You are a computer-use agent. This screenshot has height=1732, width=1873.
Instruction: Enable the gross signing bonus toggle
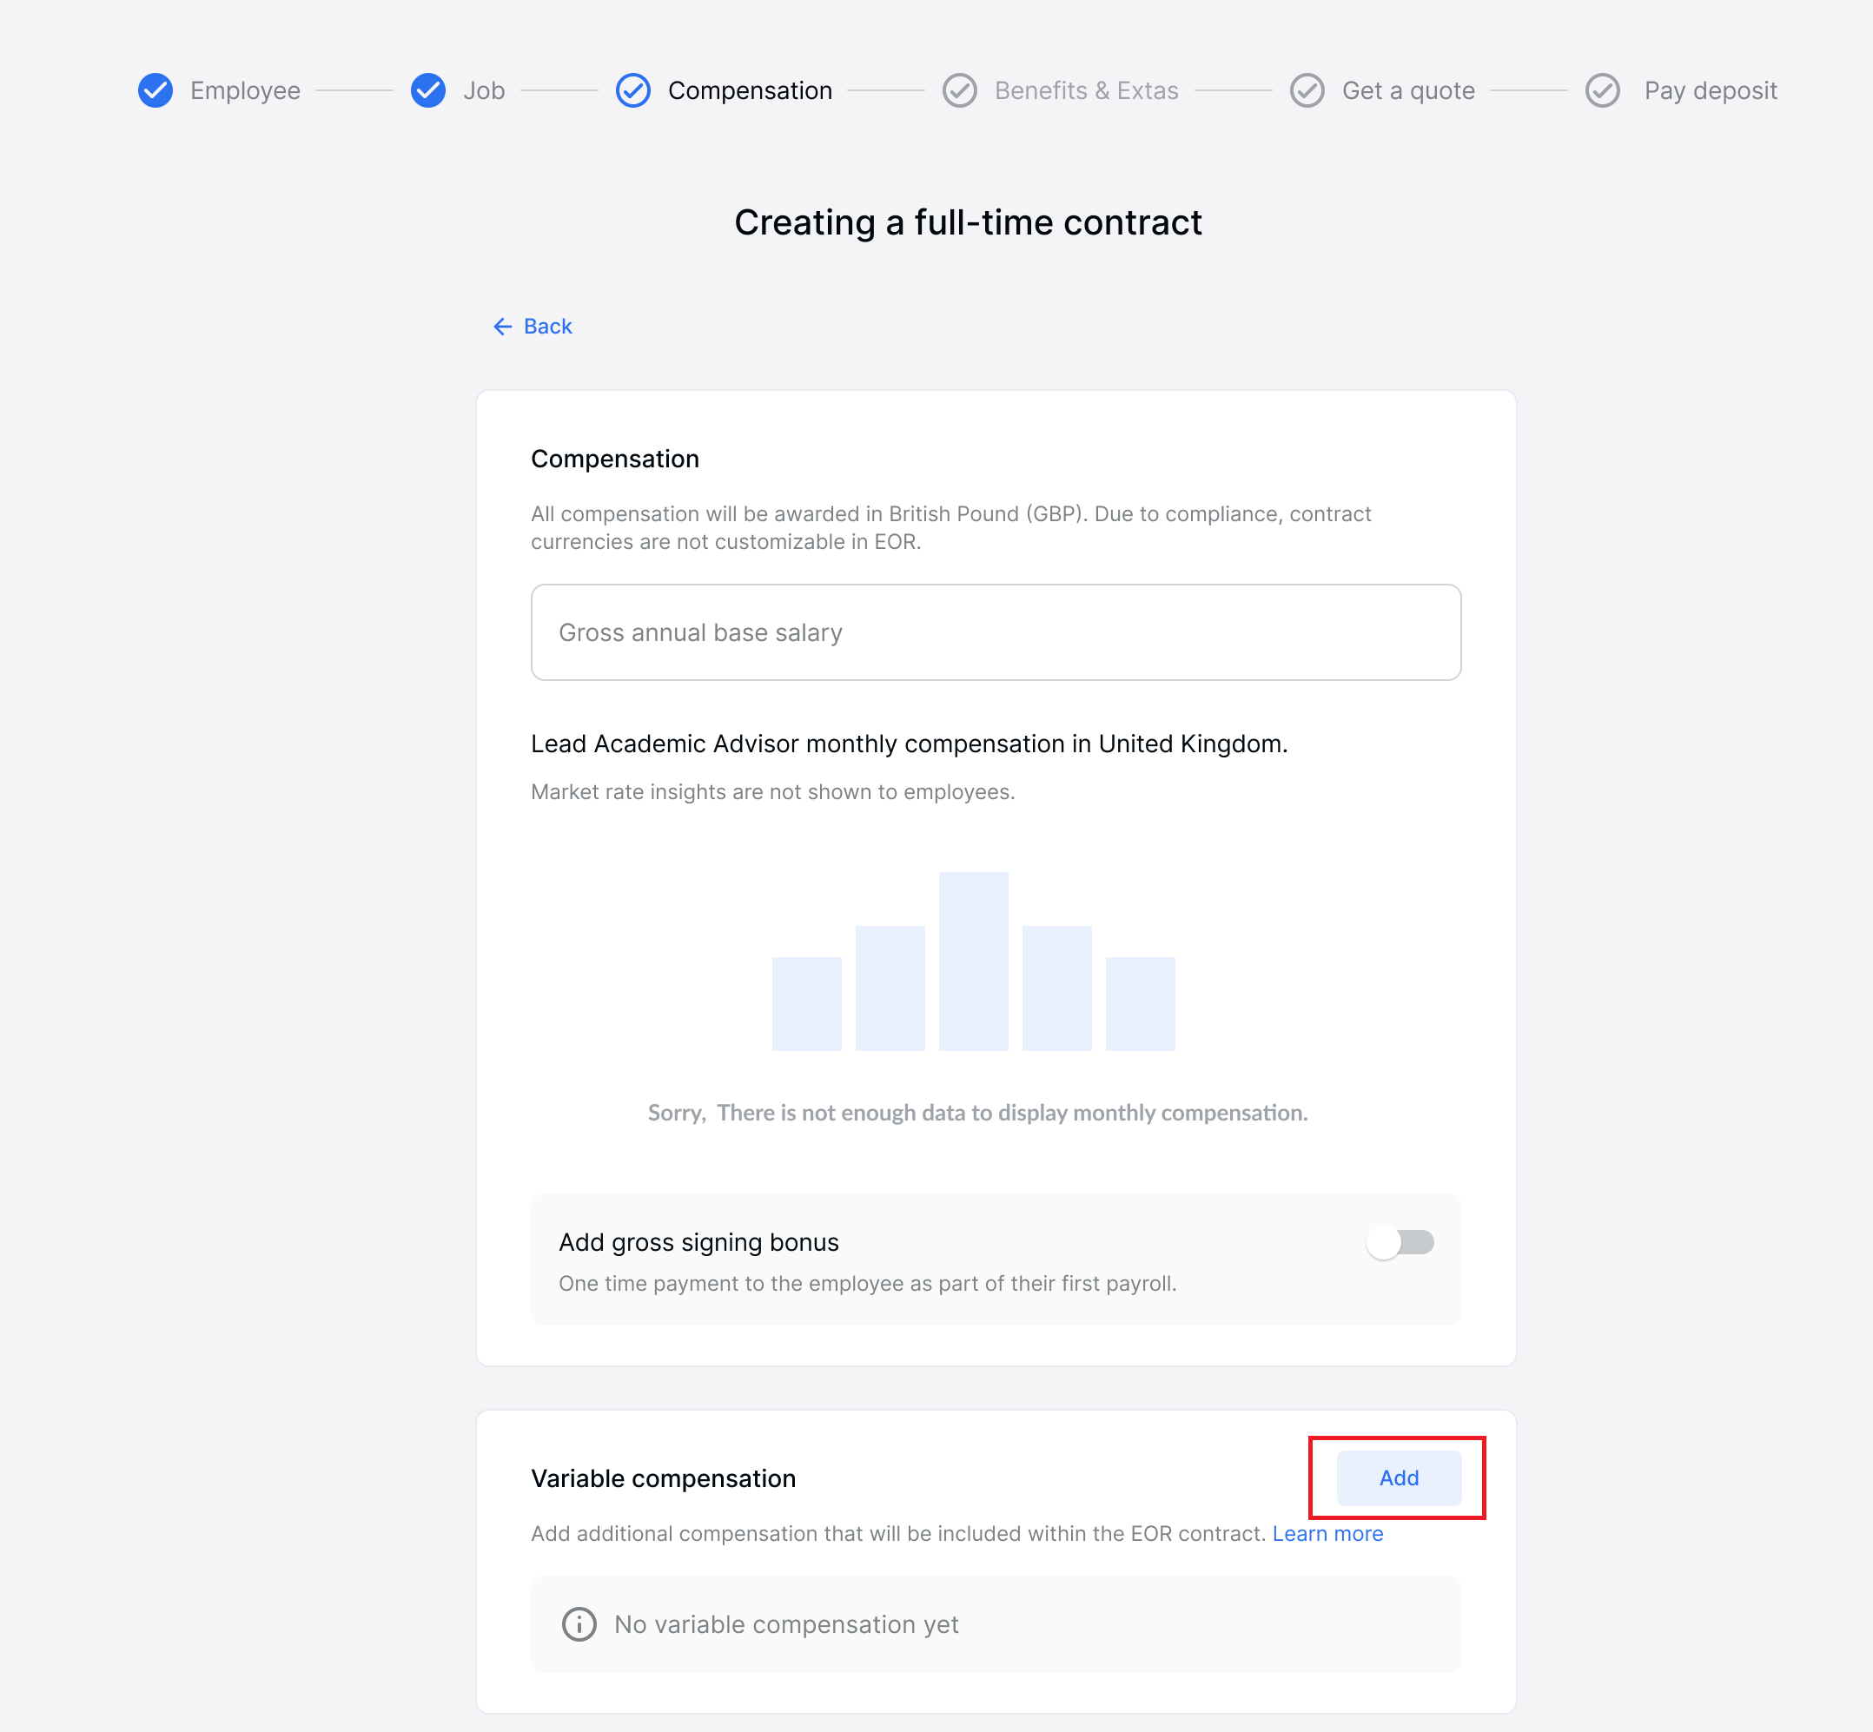pyautogui.click(x=1400, y=1243)
